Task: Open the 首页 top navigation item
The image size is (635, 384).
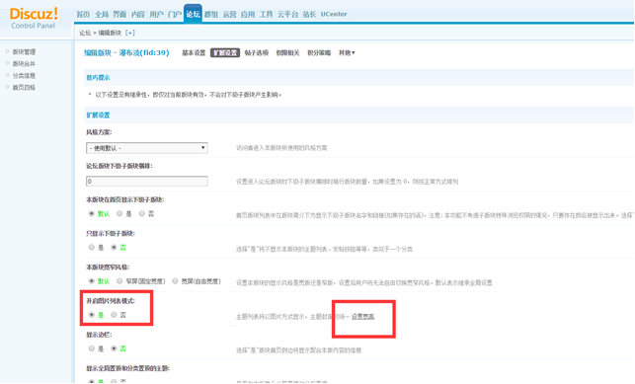Action: (x=83, y=14)
